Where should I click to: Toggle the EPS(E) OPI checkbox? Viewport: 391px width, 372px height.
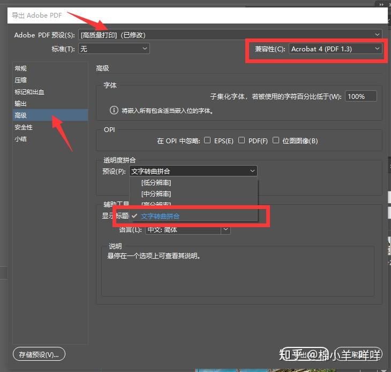(x=207, y=140)
